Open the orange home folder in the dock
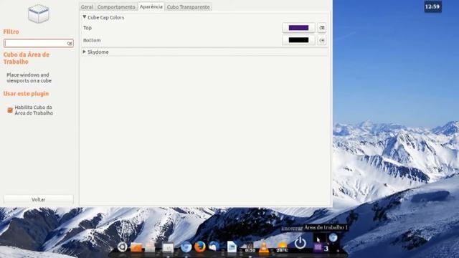The width and height of the screenshot is (459, 258). [136, 247]
